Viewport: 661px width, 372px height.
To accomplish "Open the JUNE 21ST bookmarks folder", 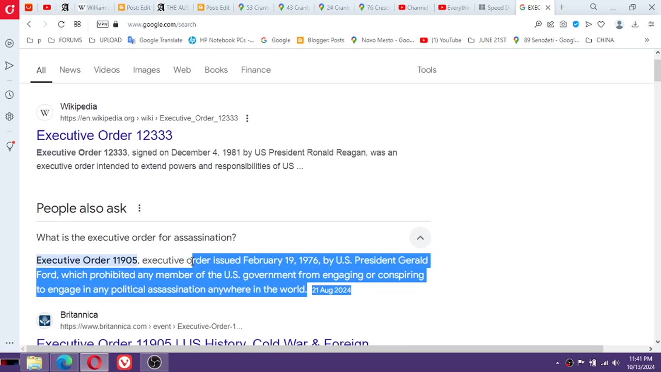I will [x=487, y=40].
